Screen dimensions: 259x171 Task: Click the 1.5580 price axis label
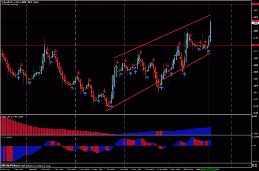255,79
